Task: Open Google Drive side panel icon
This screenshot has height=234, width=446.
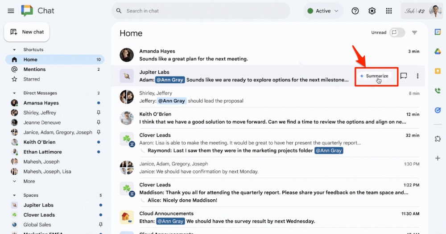Action: click(x=438, y=51)
